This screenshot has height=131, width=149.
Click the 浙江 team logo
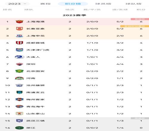(x=19, y=128)
